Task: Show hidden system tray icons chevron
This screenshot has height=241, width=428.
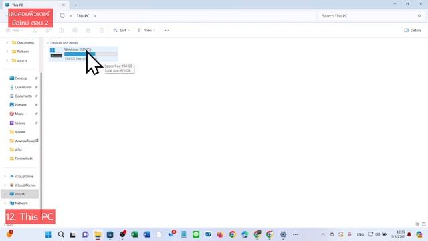Action: [x=323, y=234]
